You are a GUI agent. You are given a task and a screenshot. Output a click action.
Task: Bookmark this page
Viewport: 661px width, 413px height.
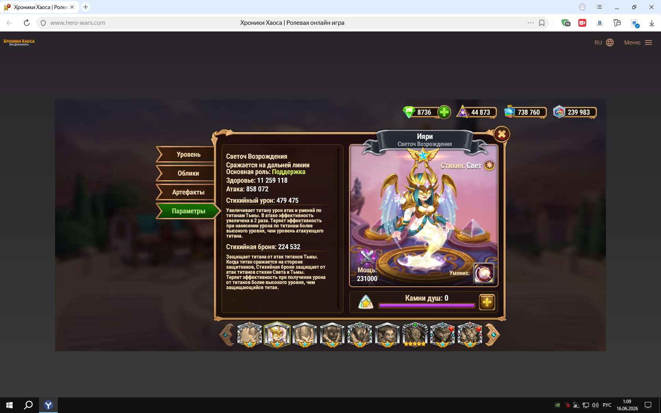tap(542, 23)
